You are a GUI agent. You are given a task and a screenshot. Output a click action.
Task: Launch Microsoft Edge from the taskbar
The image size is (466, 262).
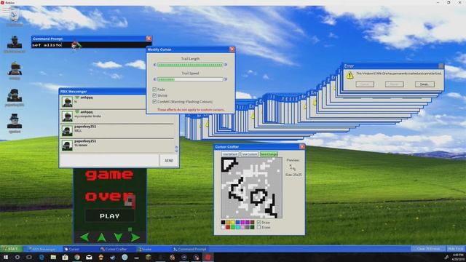(x=42, y=257)
